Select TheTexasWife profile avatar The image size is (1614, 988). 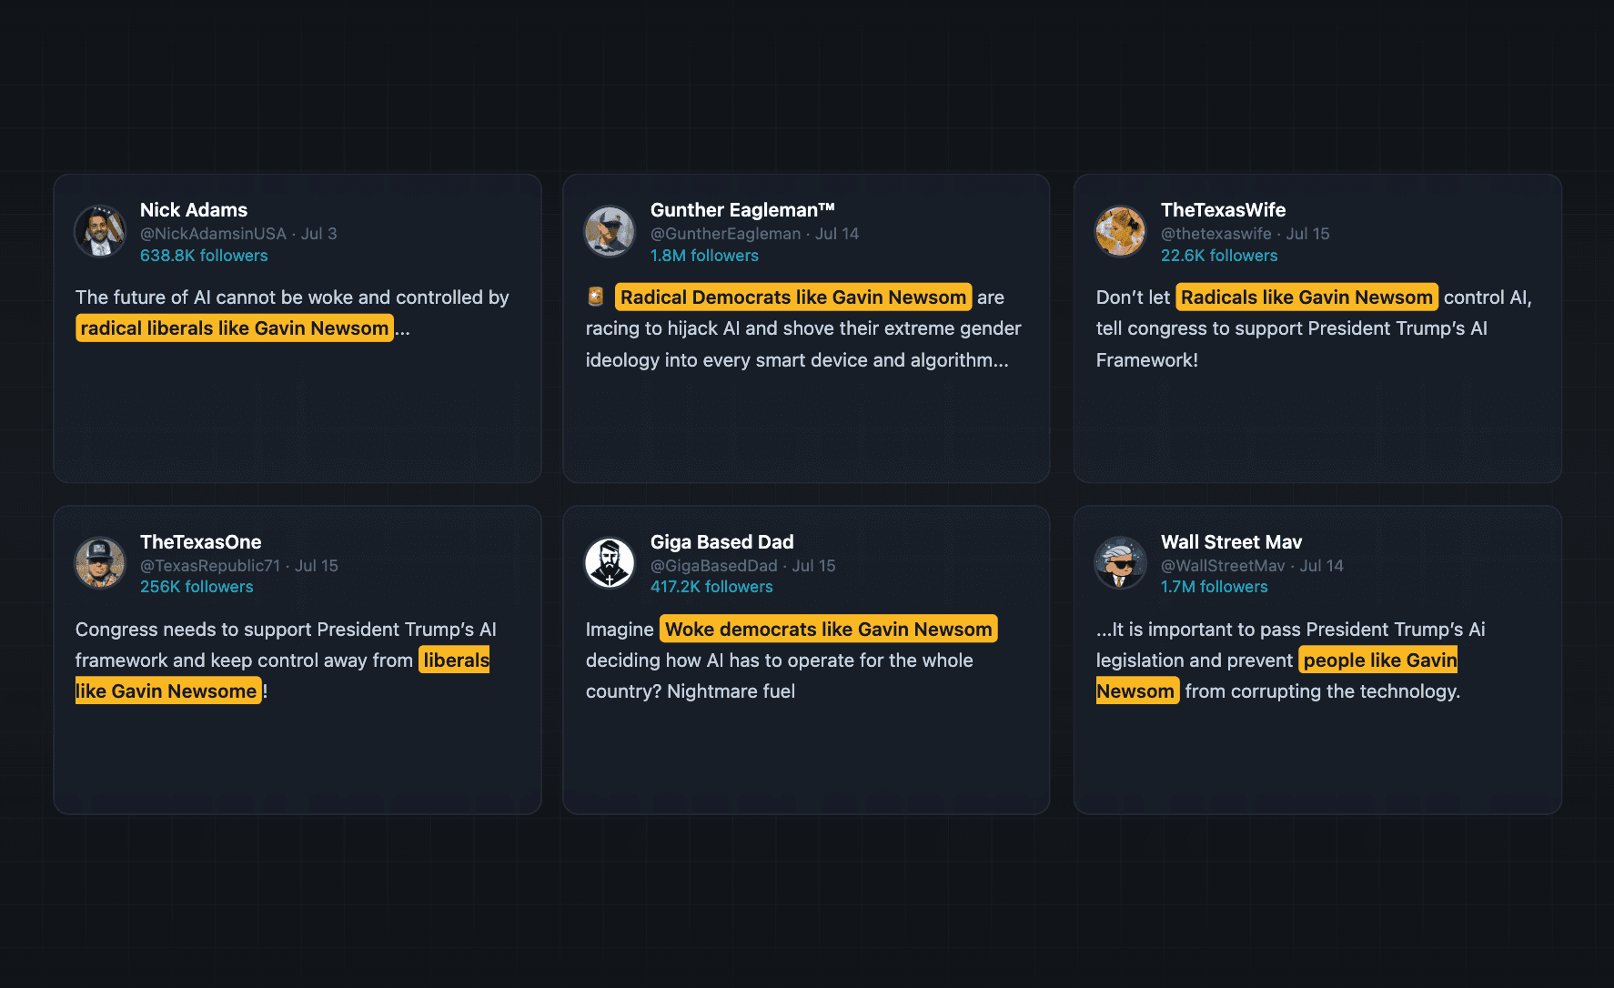(1121, 231)
